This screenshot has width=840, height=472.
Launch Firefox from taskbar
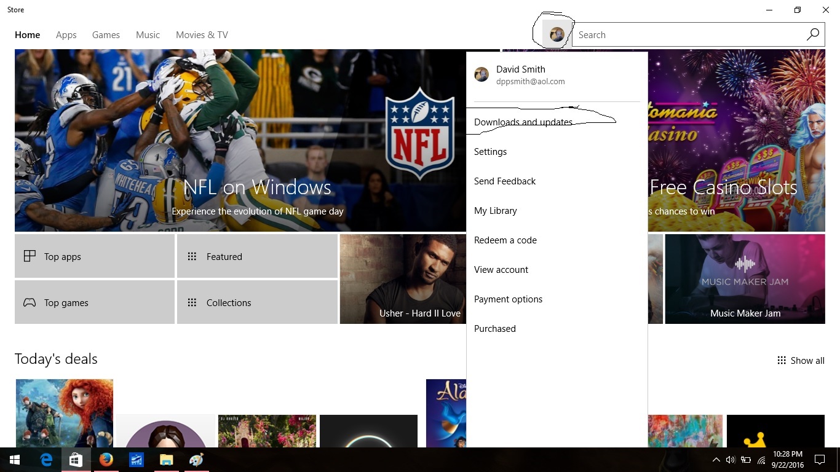tap(106, 460)
